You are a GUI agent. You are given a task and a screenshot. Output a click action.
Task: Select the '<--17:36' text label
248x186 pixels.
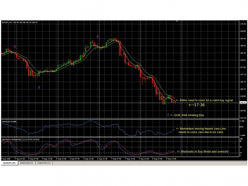point(196,105)
